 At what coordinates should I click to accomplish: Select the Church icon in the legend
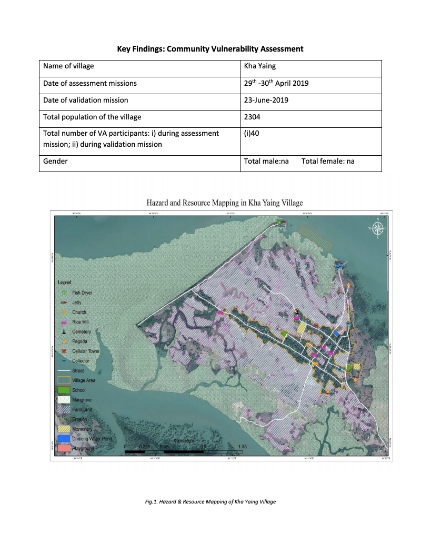point(64,311)
